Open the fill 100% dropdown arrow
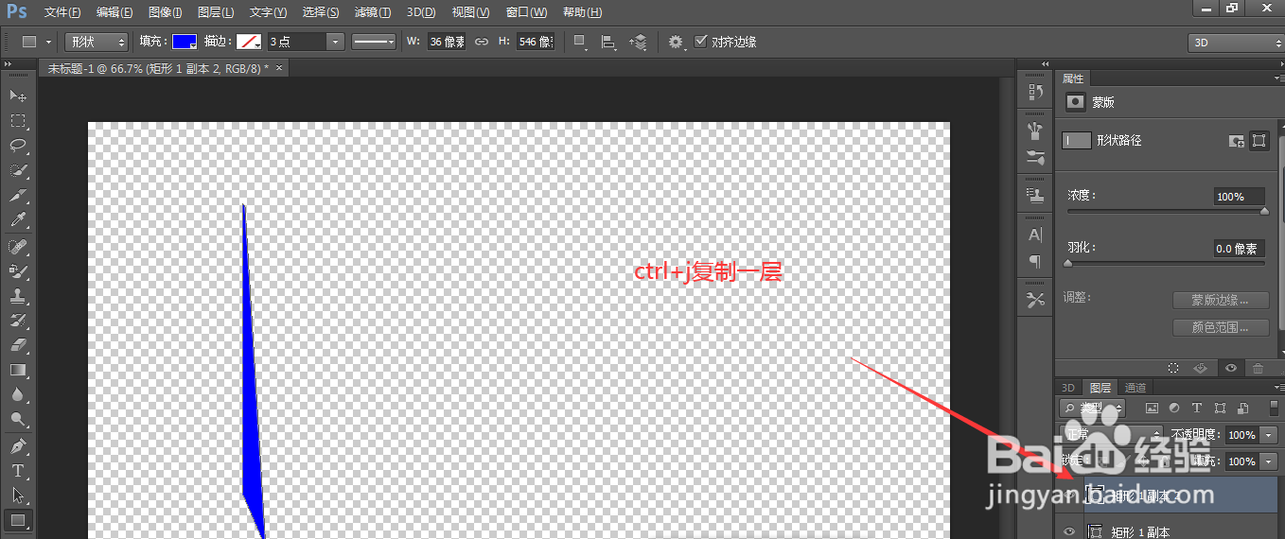 [x=1270, y=461]
